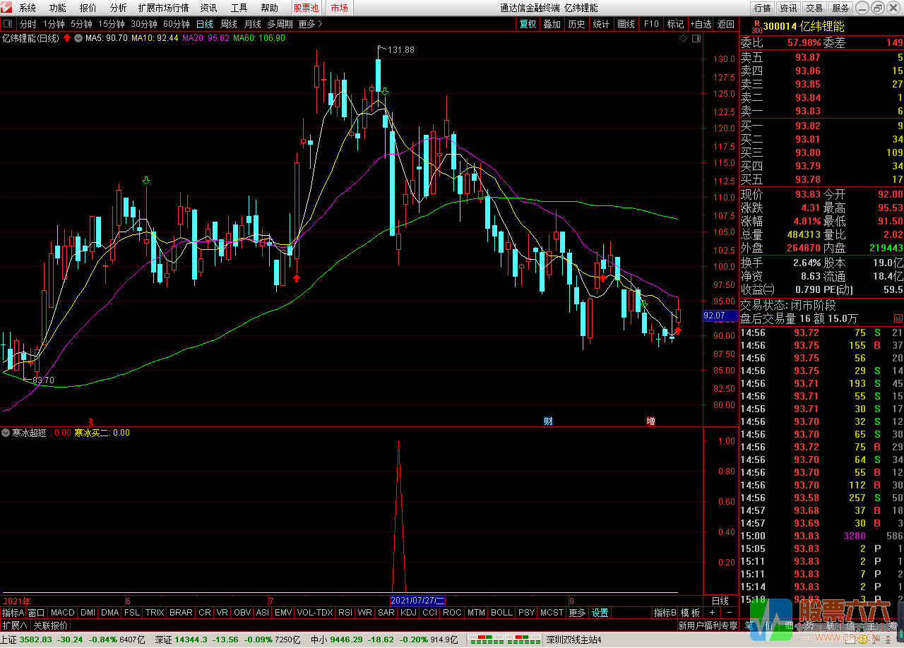Open the F10 company info
This screenshot has height=648, width=904.
click(x=651, y=24)
